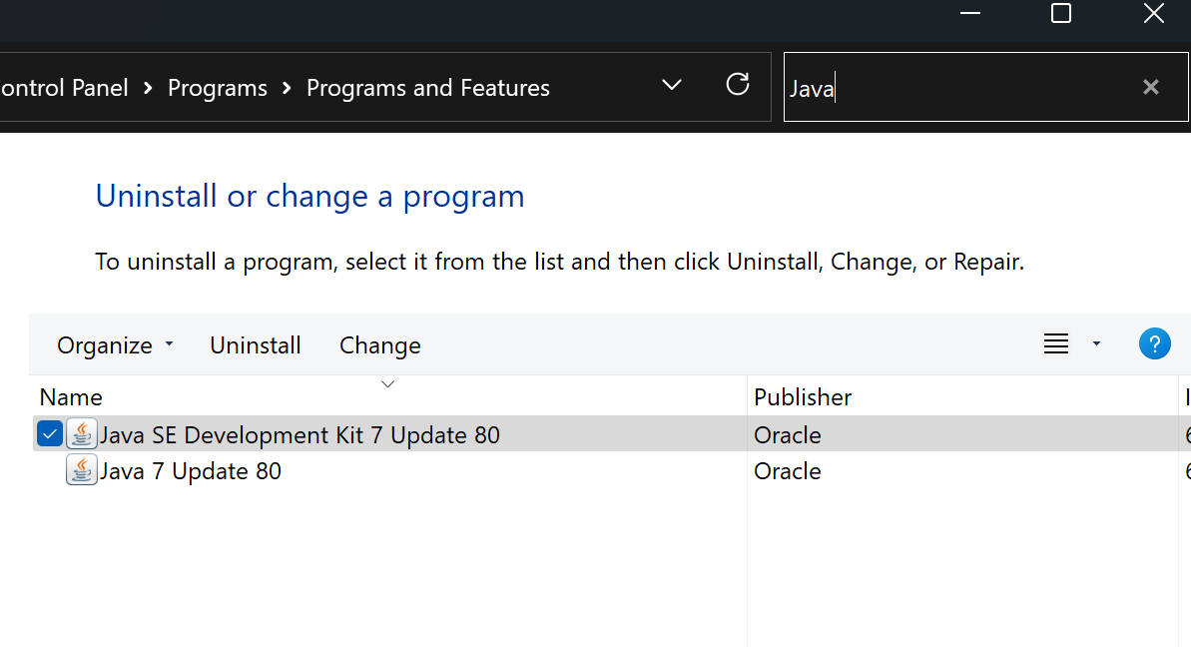Select Programs and Features breadcrumb
The height and width of the screenshot is (647, 1191).
pyautogui.click(x=427, y=88)
